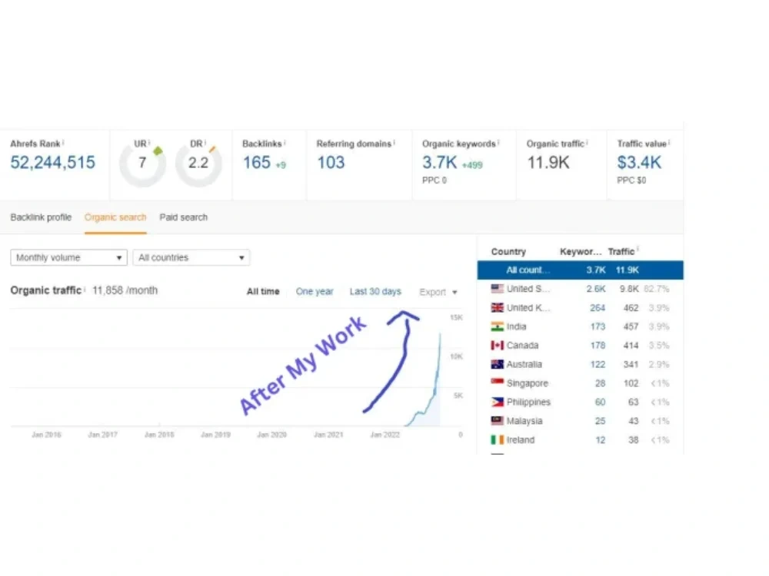Image resolution: width=769 pixels, height=576 pixels.
Task: Click Canada keywords value 178
Action: pyautogui.click(x=598, y=346)
